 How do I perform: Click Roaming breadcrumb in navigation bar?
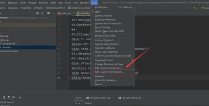[25, 8]
